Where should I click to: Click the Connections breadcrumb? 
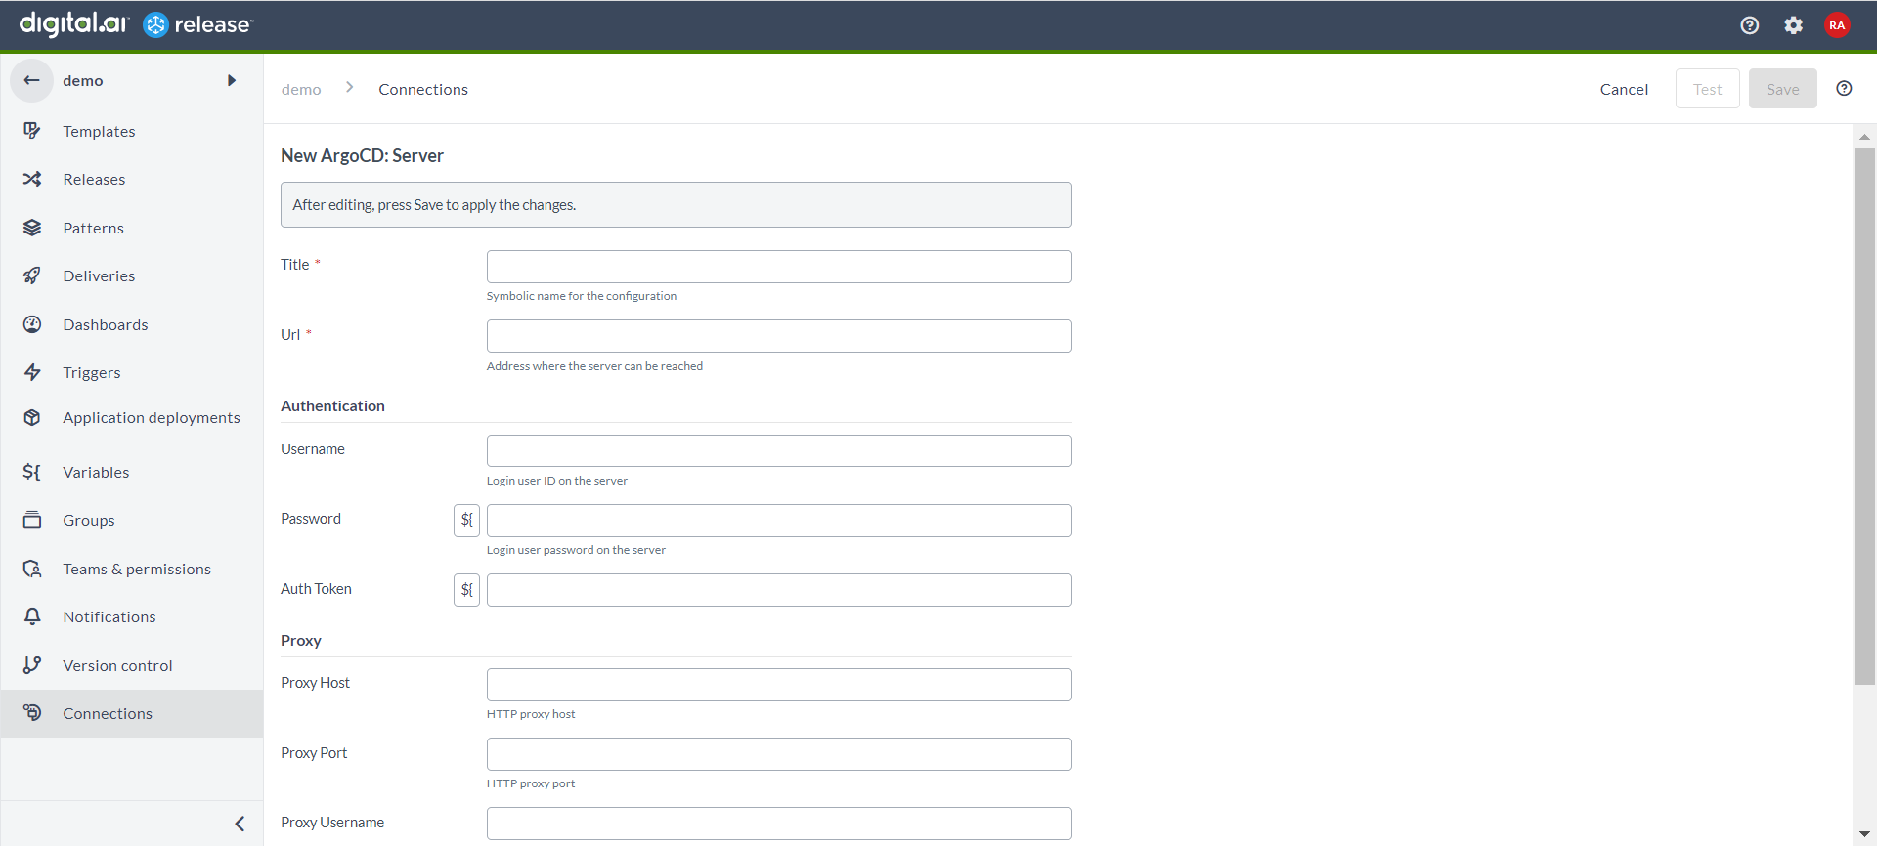point(423,89)
